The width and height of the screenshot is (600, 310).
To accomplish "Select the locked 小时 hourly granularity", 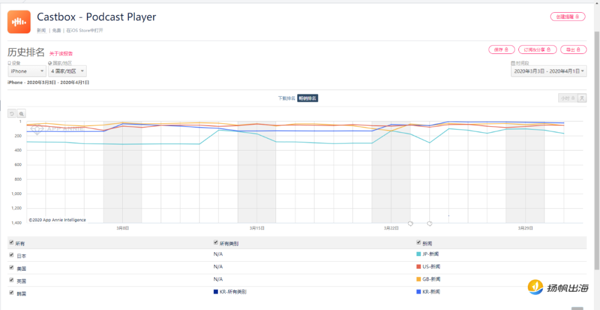I will click(567, 98).
